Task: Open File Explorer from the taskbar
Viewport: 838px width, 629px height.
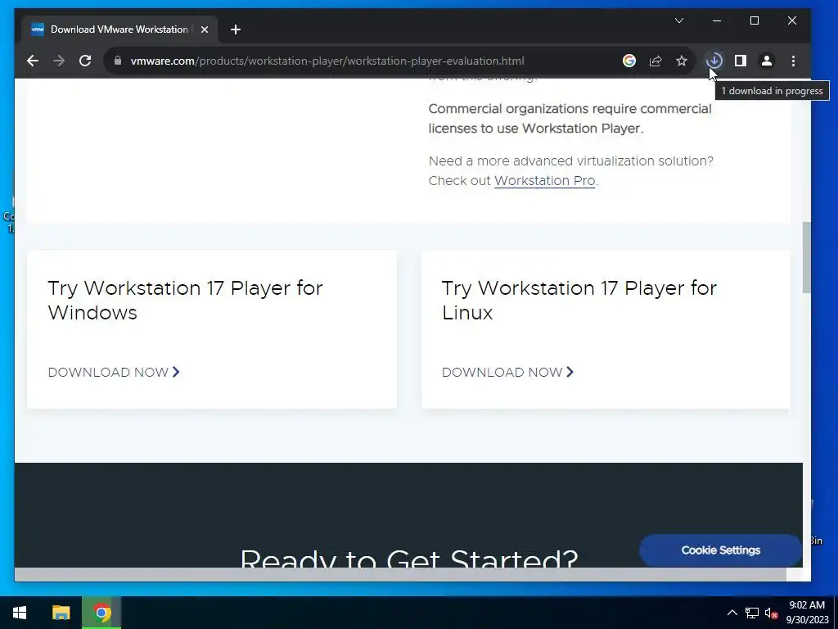Action: point(61,613)
